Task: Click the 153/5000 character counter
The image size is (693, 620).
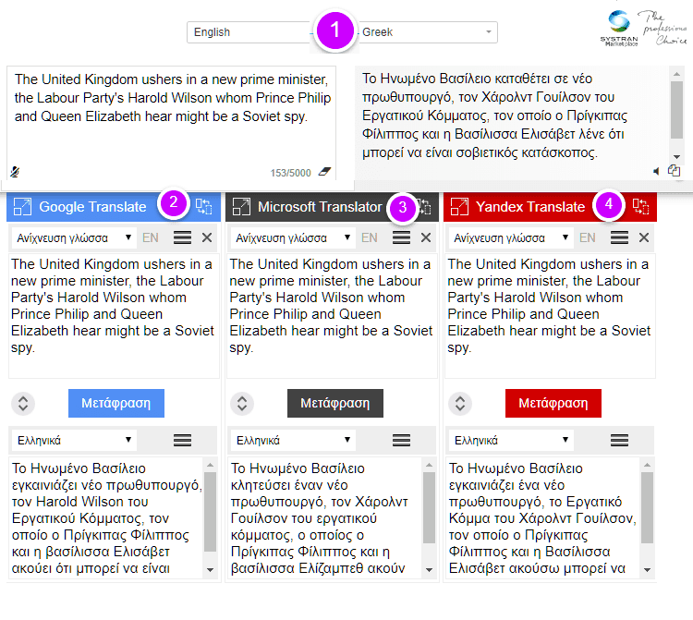Action: [291, 173]
